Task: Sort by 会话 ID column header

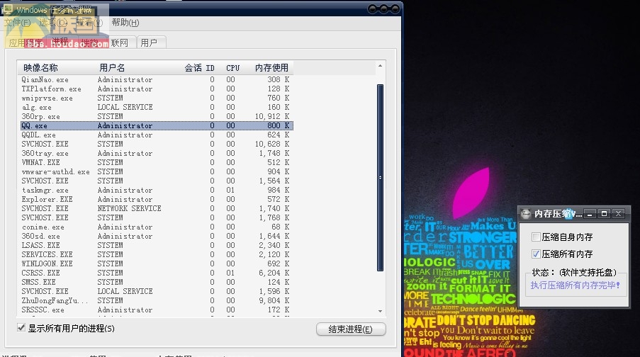Action: coord(199,68)
